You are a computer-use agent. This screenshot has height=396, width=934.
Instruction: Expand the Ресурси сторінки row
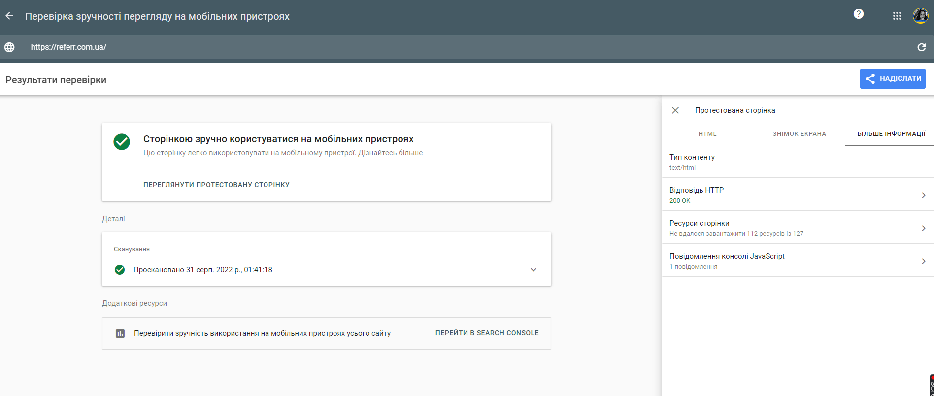(x=798, y=228)
